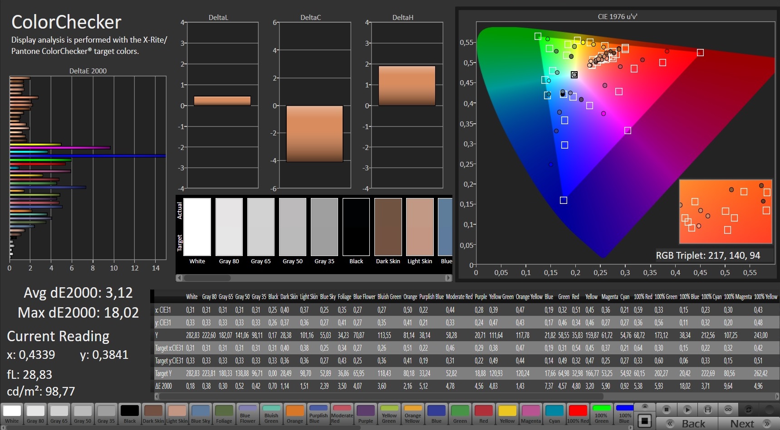Click the refresh arrows icon
The image size is (780, 430).
pos(749,410)
